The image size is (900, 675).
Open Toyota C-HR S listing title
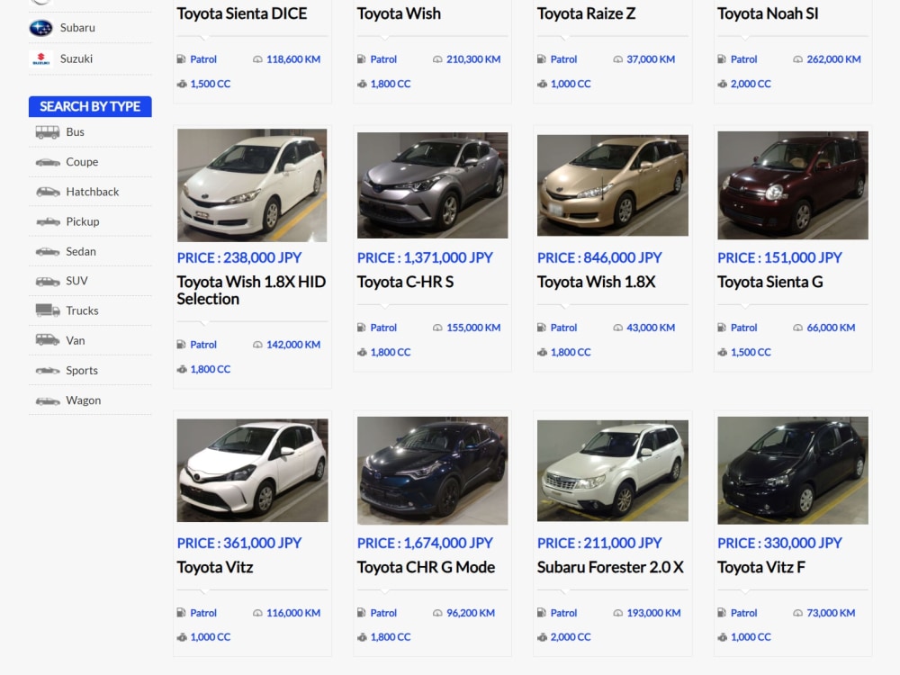pyautogui.click(x=405, y=282)
